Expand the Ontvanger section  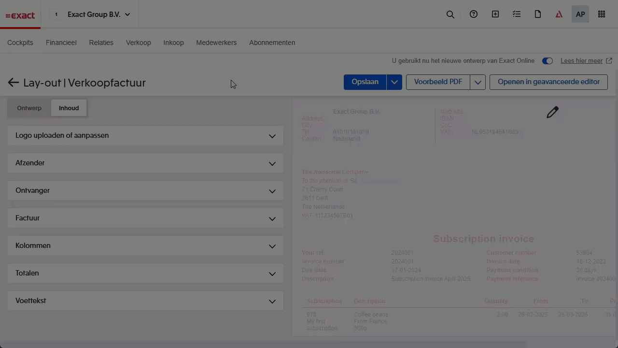pyautogui.click(x=145, y=190)
